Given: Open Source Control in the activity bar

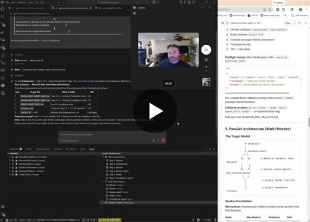Looking at the screenshot, I should (x=3, y=24).
